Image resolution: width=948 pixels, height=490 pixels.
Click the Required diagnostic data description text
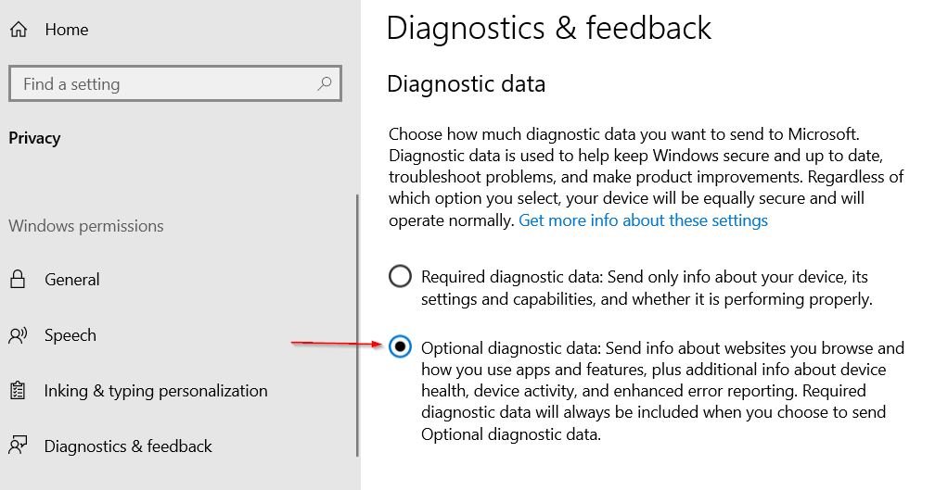647,288
